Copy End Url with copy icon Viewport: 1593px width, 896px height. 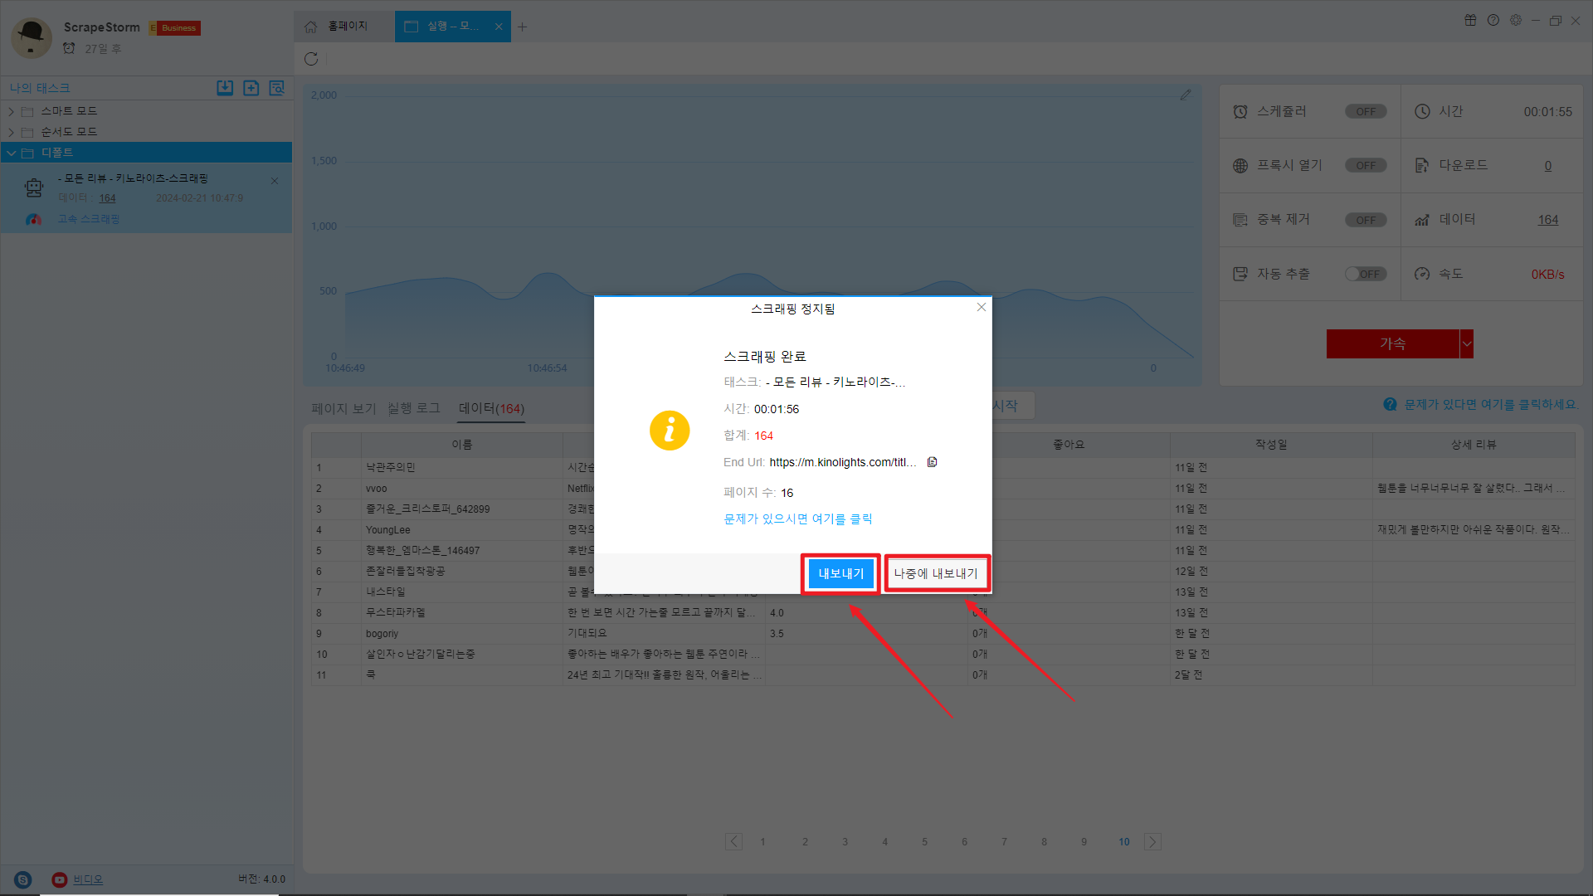coord(932,462)
